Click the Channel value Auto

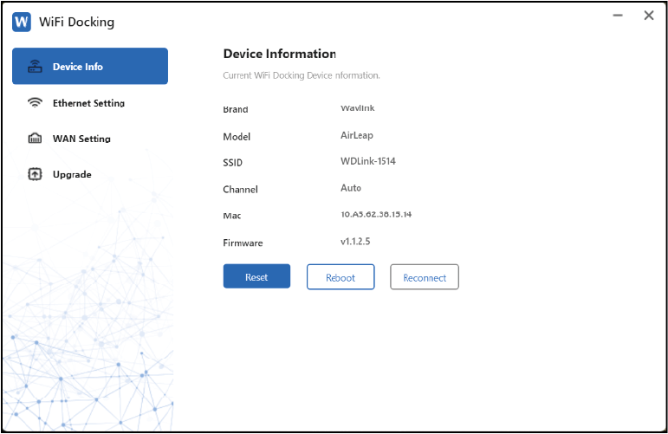point(351,188)
